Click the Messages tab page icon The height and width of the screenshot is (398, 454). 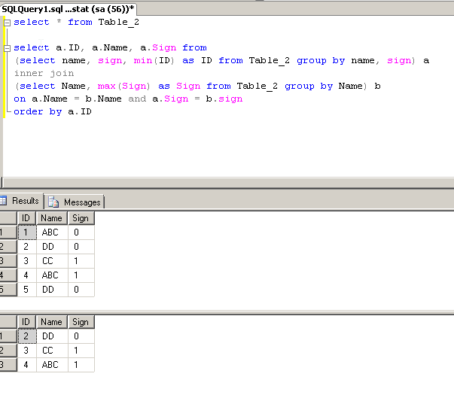(54, 202)
